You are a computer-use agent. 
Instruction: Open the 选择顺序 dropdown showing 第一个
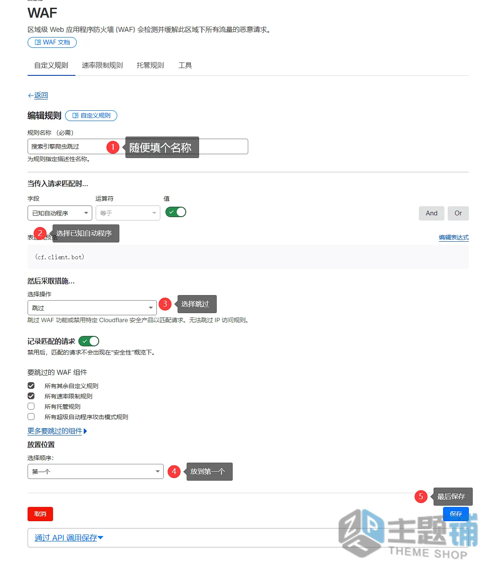pos(96,472)
